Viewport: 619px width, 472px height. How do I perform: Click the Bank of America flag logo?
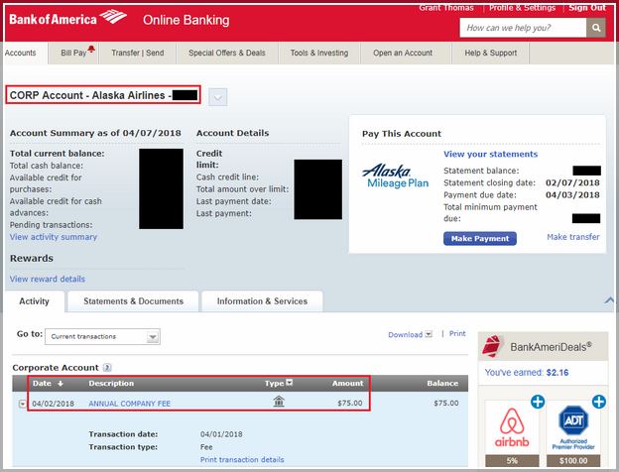[x=113, y=17]
